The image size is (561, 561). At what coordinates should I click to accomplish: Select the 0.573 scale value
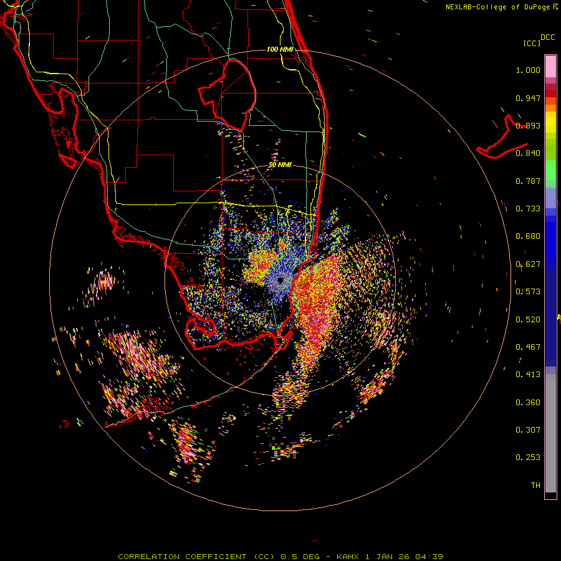(x=528, y=292)
